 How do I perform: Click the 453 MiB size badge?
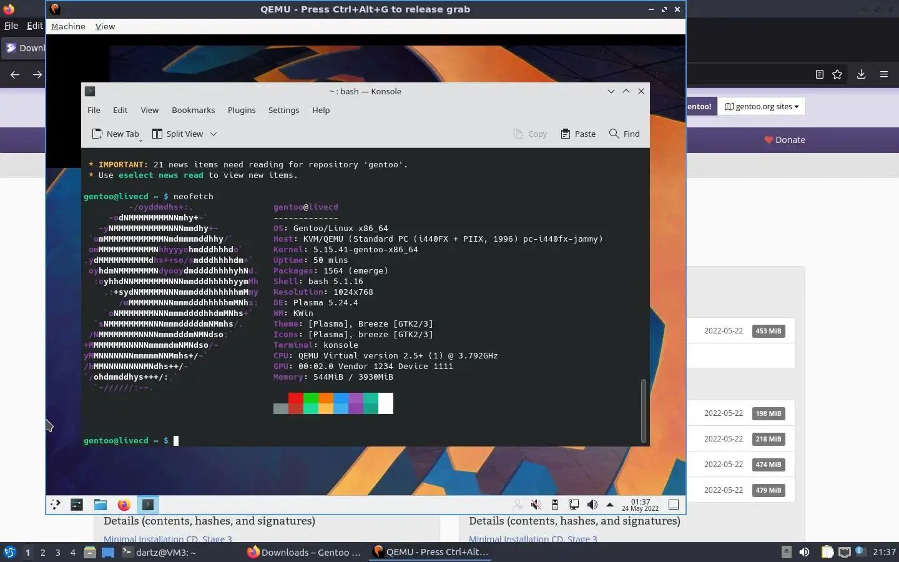click(x=769, y=331)
